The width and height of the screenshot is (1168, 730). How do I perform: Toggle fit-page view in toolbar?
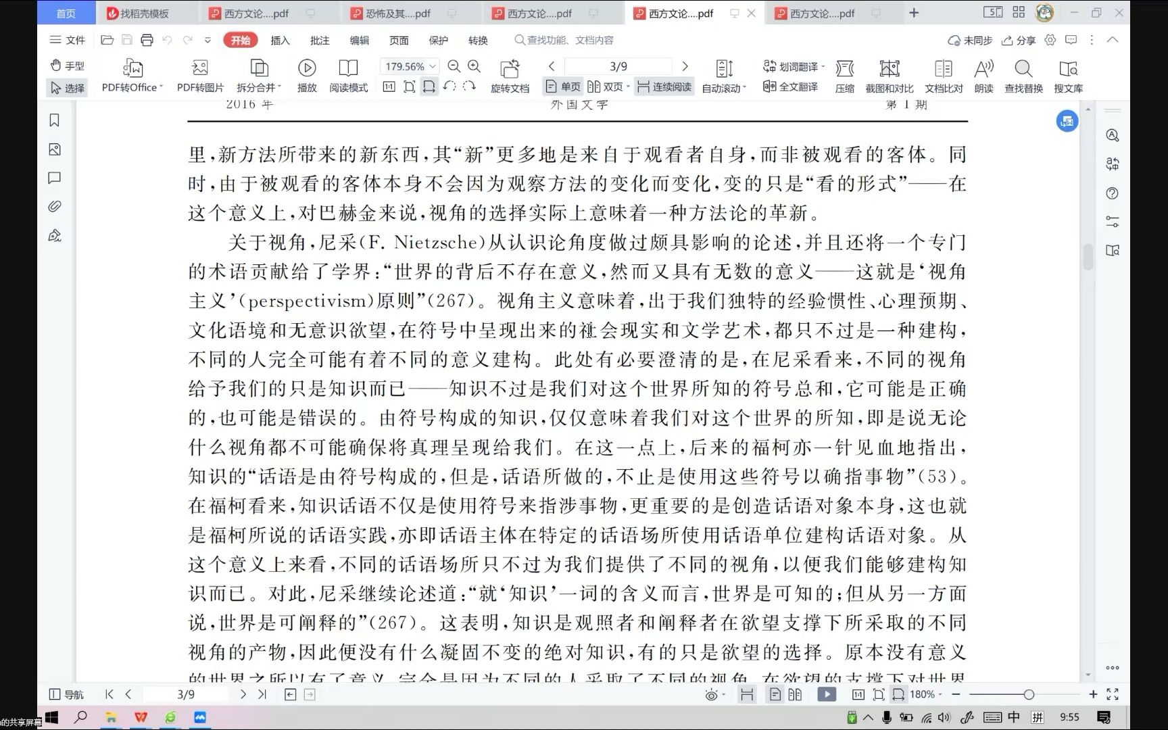tap(410, 87)
